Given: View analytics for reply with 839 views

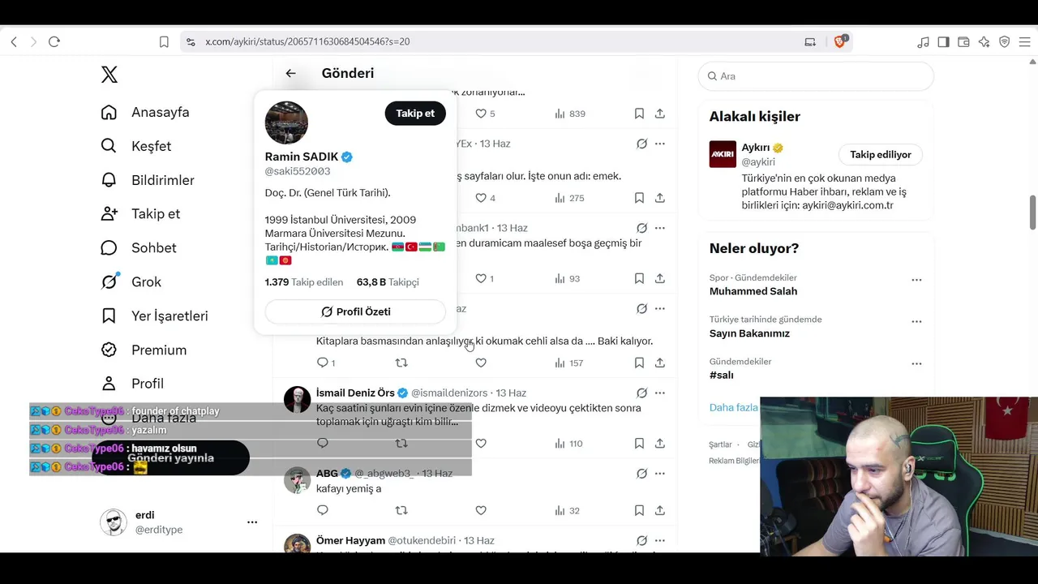Looking at the screenshot, I should point(570,114).
